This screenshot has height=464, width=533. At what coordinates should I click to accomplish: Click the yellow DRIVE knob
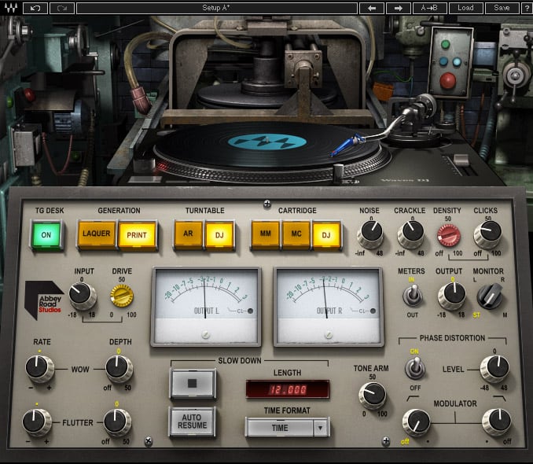(122, 296)
